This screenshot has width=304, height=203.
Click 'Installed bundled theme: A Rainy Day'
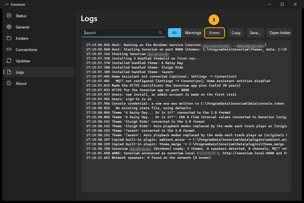coord(135,63)
